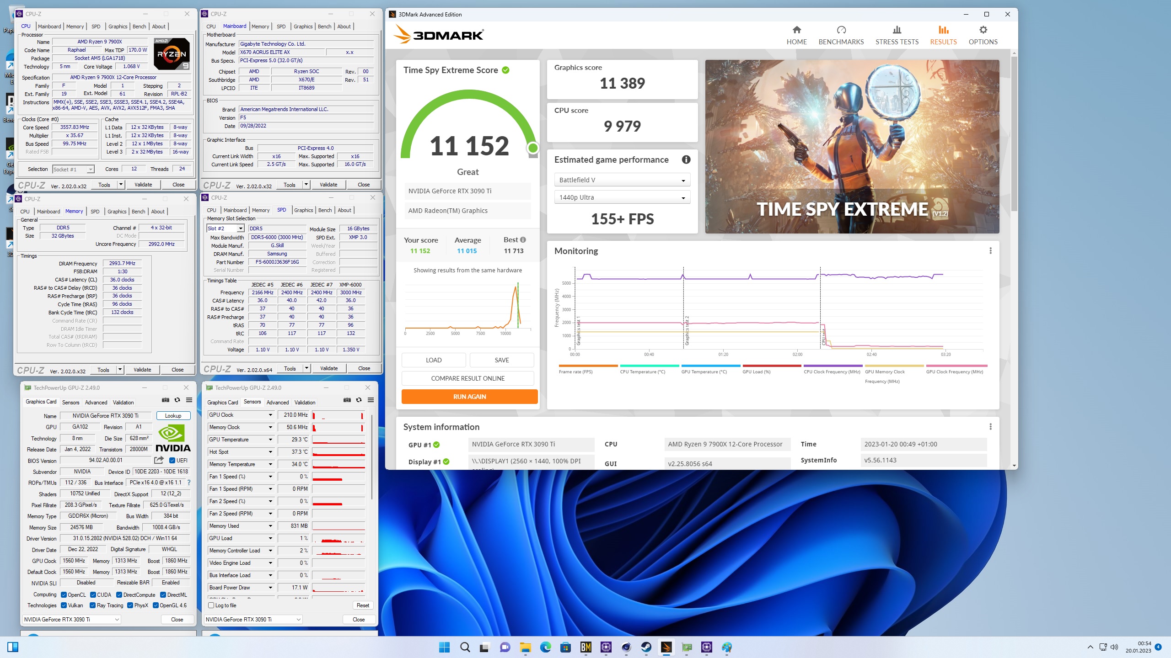Open Validation tab in GPU-Z Sensors window
The image size is (1171, 658).
(x=305, y=403)
